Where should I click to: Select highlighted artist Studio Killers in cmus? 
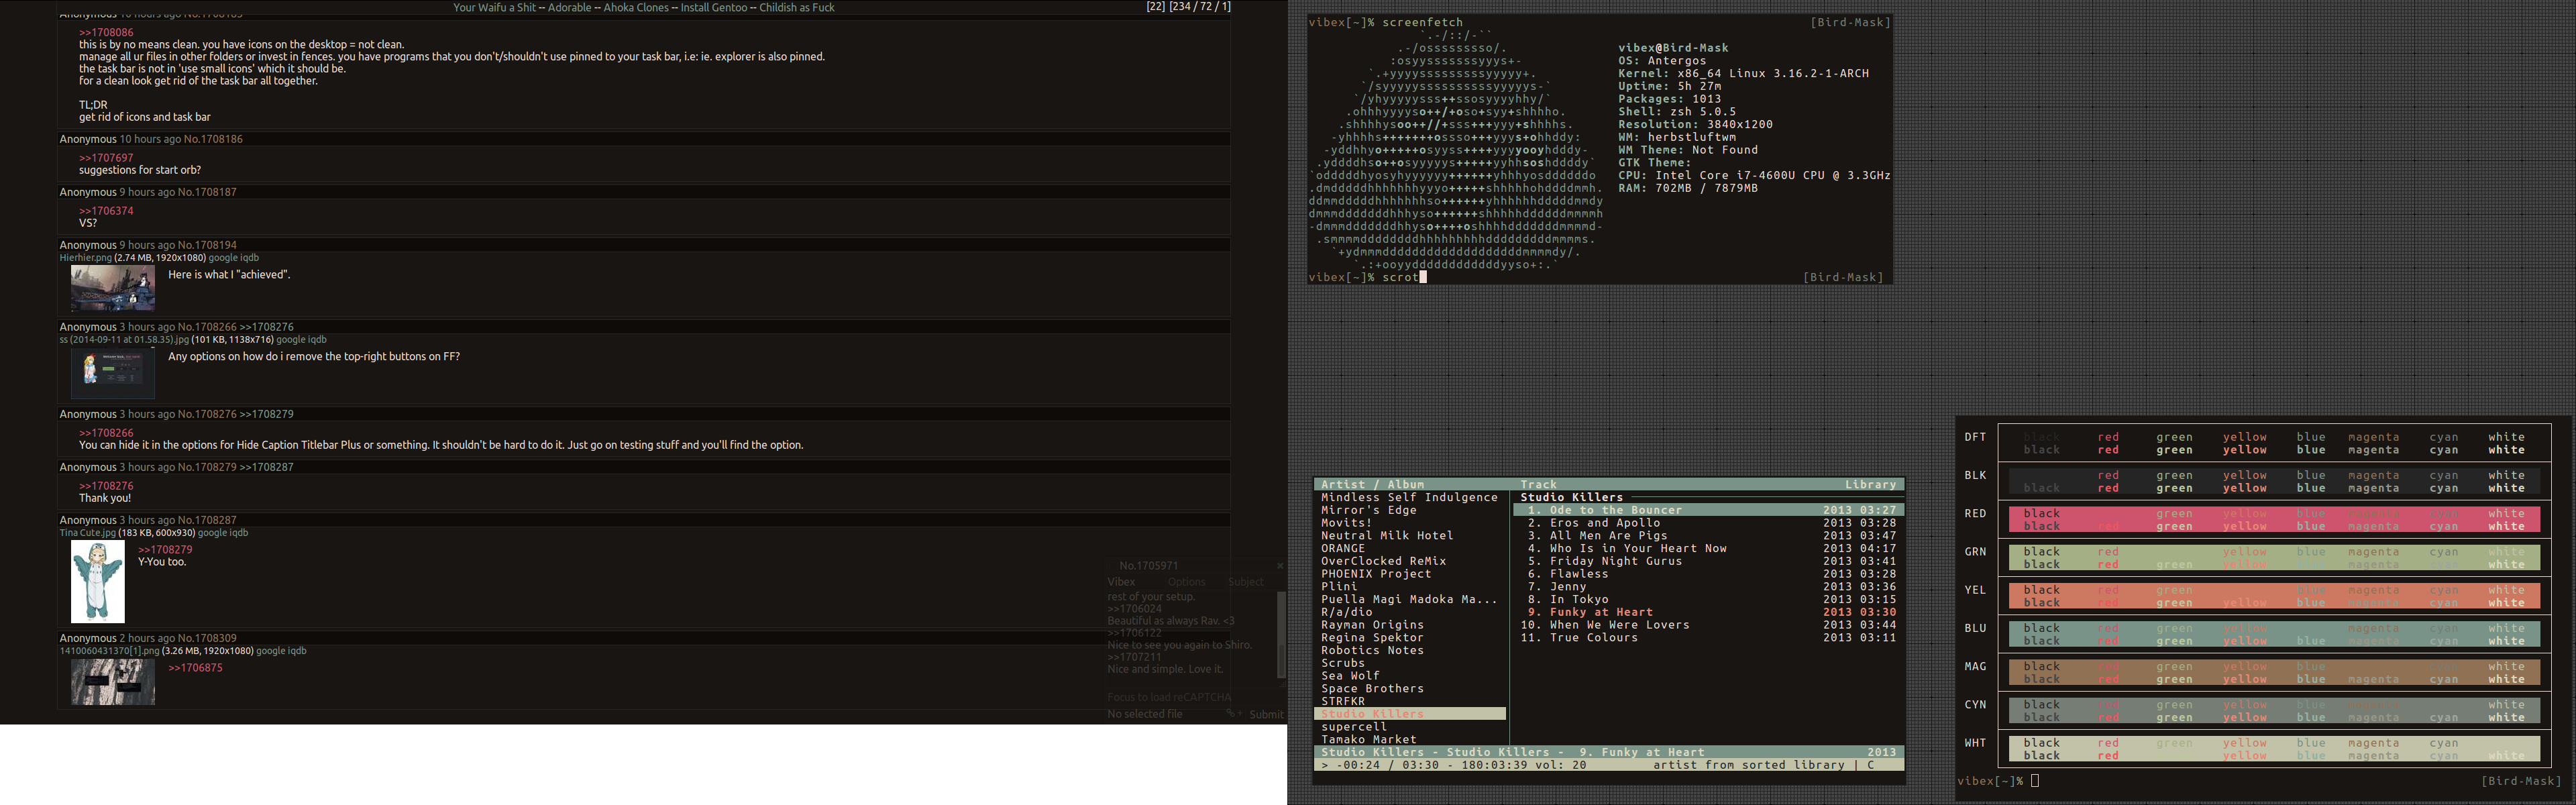[1409, 714]
